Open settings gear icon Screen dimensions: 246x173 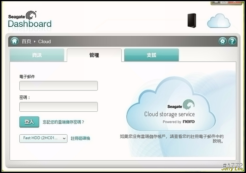point(223,42)
